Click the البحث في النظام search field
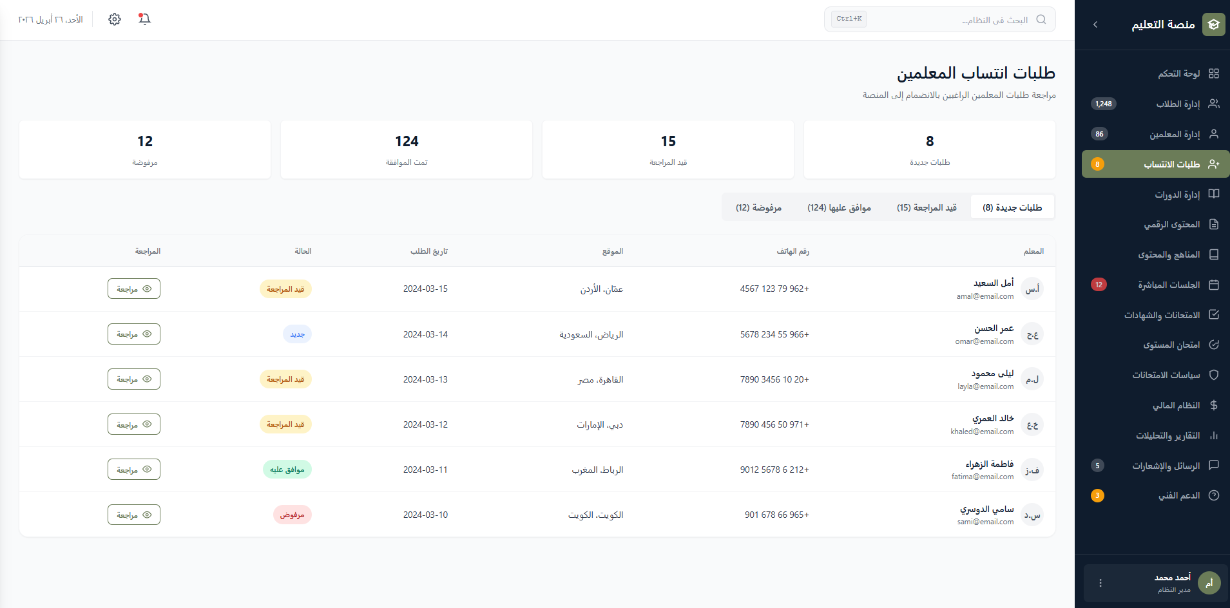The image size is (1230, 608). 966,19
